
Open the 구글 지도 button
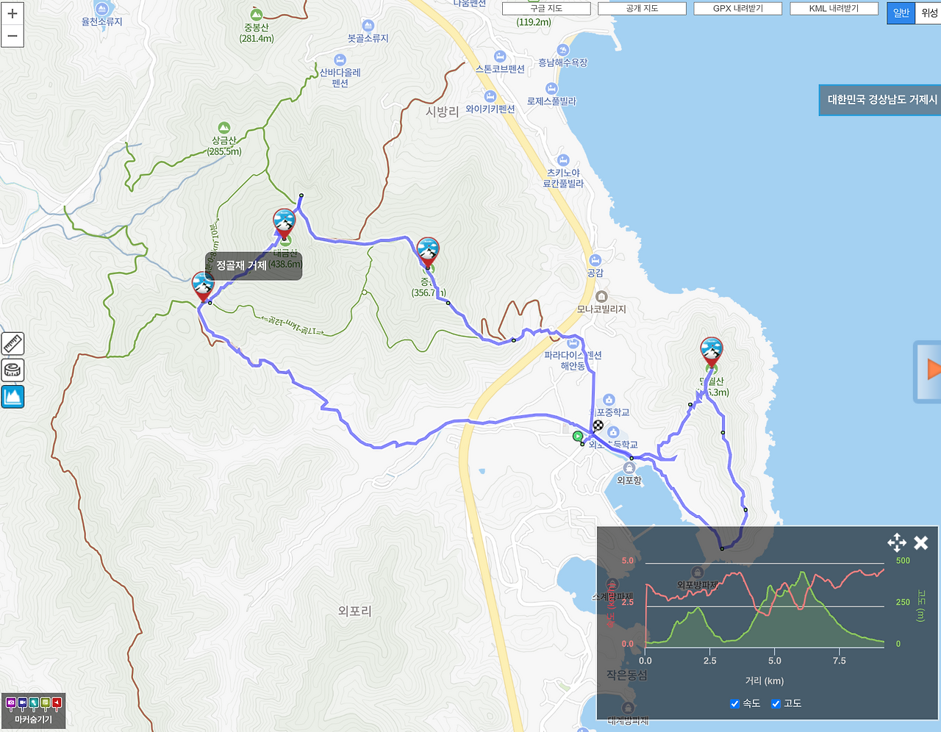coord(546,9)
